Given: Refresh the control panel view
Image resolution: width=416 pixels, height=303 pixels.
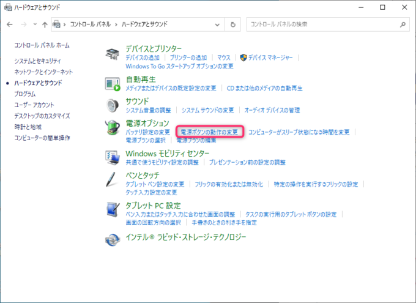Looking at the screenshot, I should coord(232,24).
